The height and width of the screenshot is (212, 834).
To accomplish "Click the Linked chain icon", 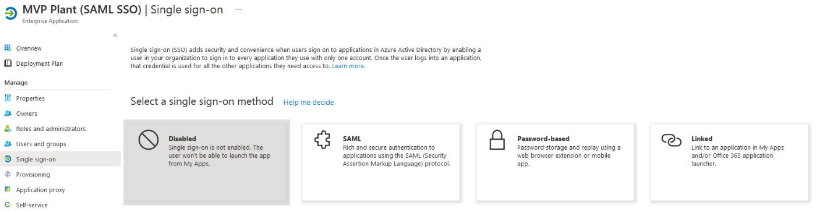I will tap(672, 140).
